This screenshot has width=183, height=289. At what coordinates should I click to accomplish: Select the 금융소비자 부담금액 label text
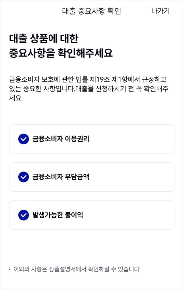point(61,177)
